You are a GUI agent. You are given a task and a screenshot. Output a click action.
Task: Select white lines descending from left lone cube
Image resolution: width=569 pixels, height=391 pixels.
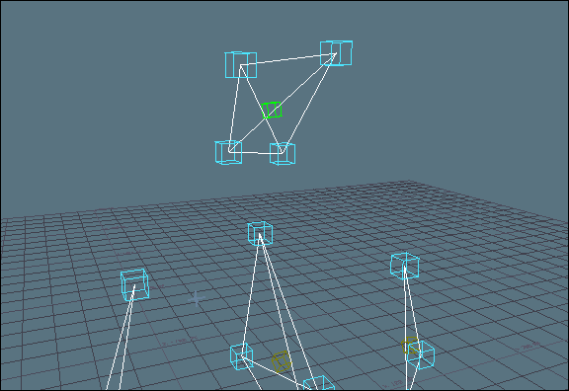click(x=122, y=338)
